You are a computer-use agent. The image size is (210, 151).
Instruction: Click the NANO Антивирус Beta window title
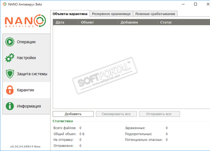pyautogui.click(x=25, y=4)
